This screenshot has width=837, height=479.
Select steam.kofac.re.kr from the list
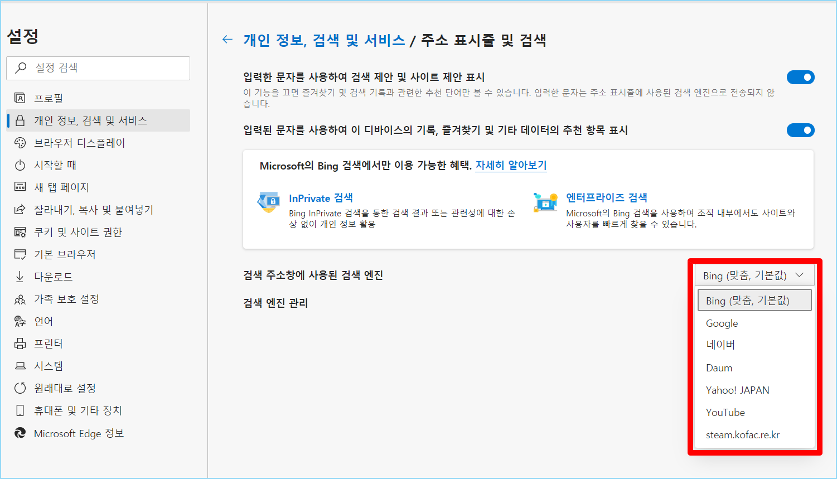point(754,435)
